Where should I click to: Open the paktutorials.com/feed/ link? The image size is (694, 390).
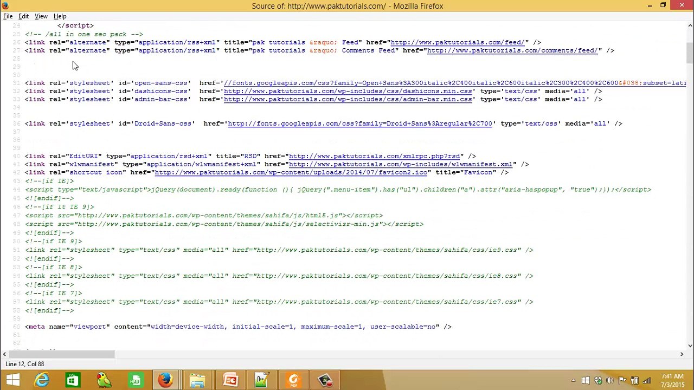click(457, 42)
